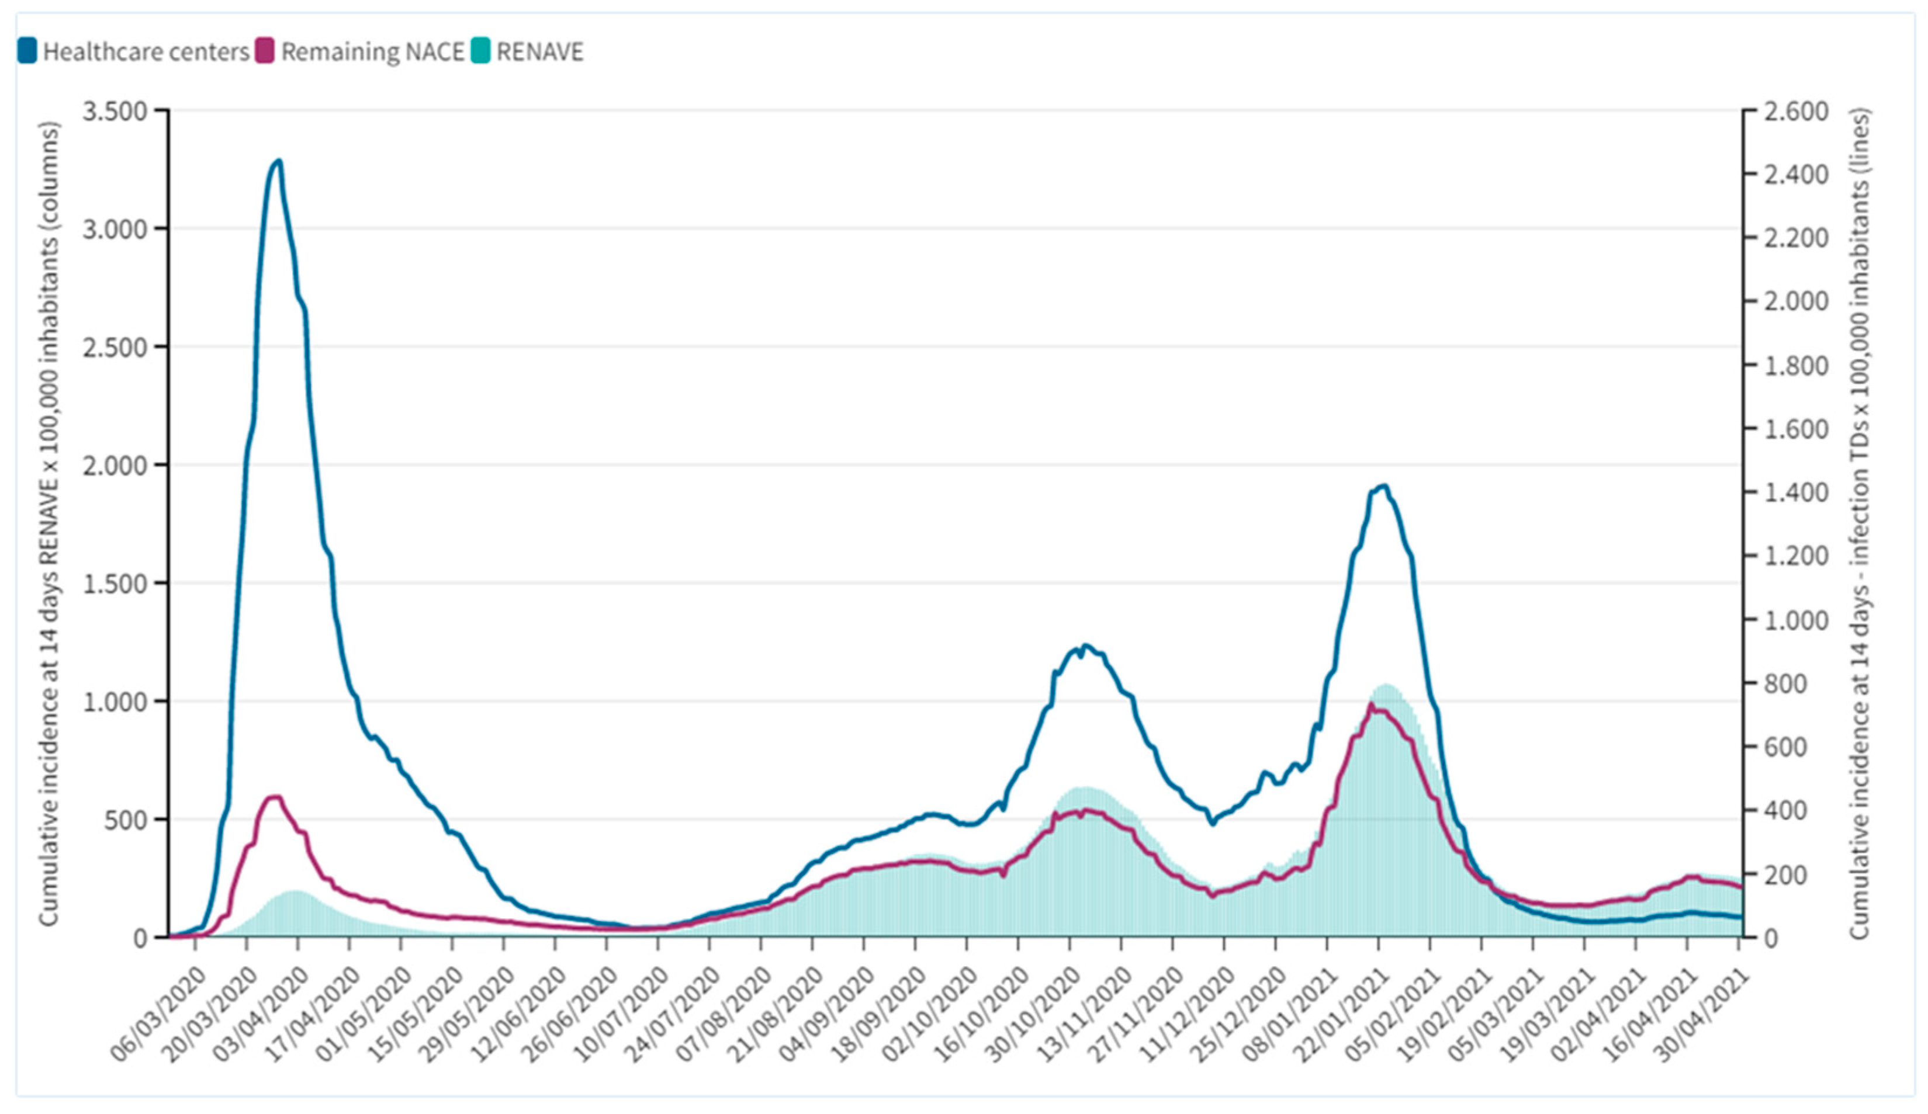
Task: Click the RENAVE legend color swatch
Action: (480, 51)
